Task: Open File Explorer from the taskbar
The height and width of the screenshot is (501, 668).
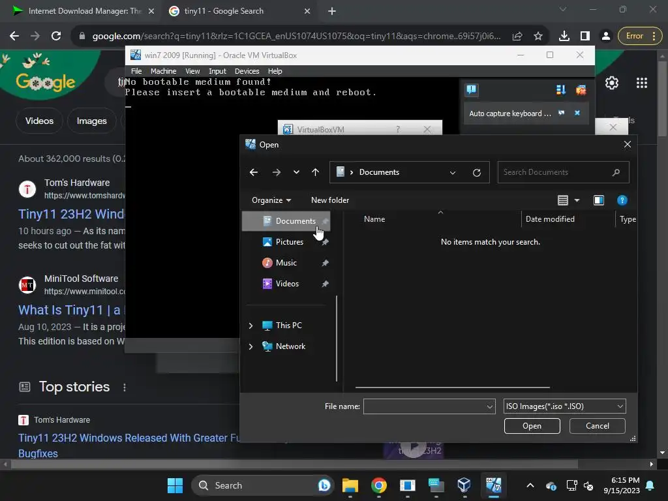Action: 350,485
